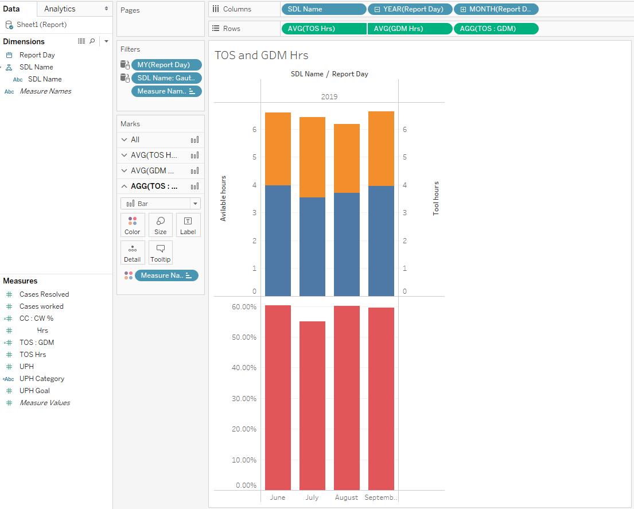Open the Tooltip marks button
The height and width of the screenshot is (509, 634).
click(161, 252)
